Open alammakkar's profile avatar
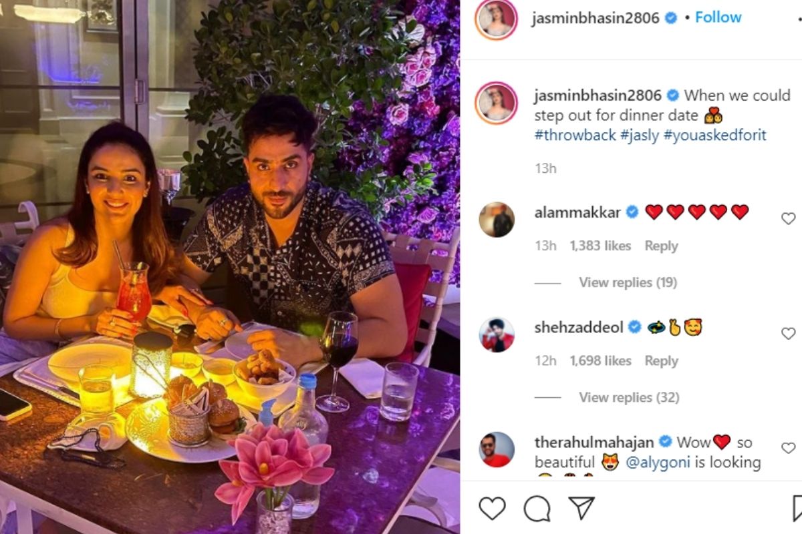The image size is (802, 534). (497, 220)
